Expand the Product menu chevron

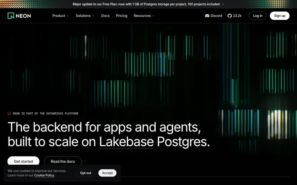point(68,16)
